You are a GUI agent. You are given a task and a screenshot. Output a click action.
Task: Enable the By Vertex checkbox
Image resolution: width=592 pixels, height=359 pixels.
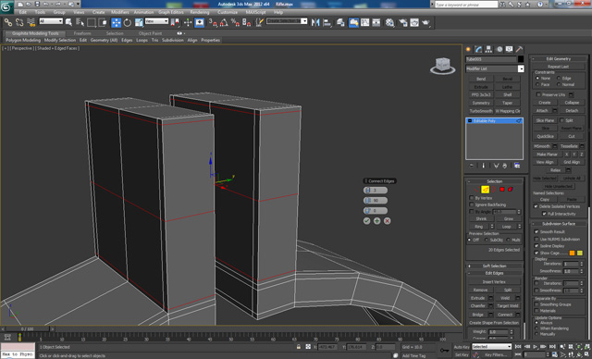(x=472, y=198)
